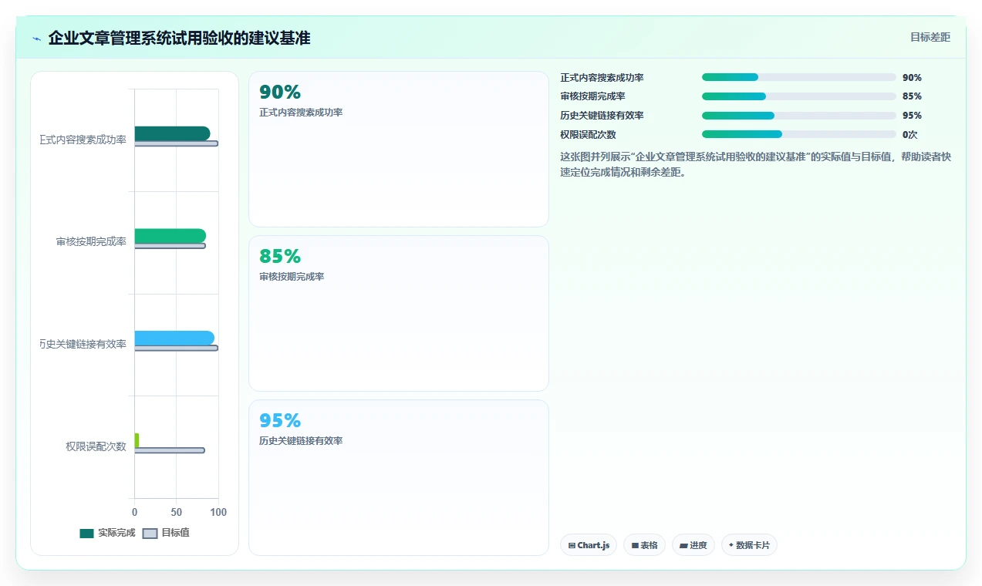Click the 权限误配次数 chart axis label
The width and height of the screenshot is (982, 586).
pyautogui.click(x=96, y=446)
